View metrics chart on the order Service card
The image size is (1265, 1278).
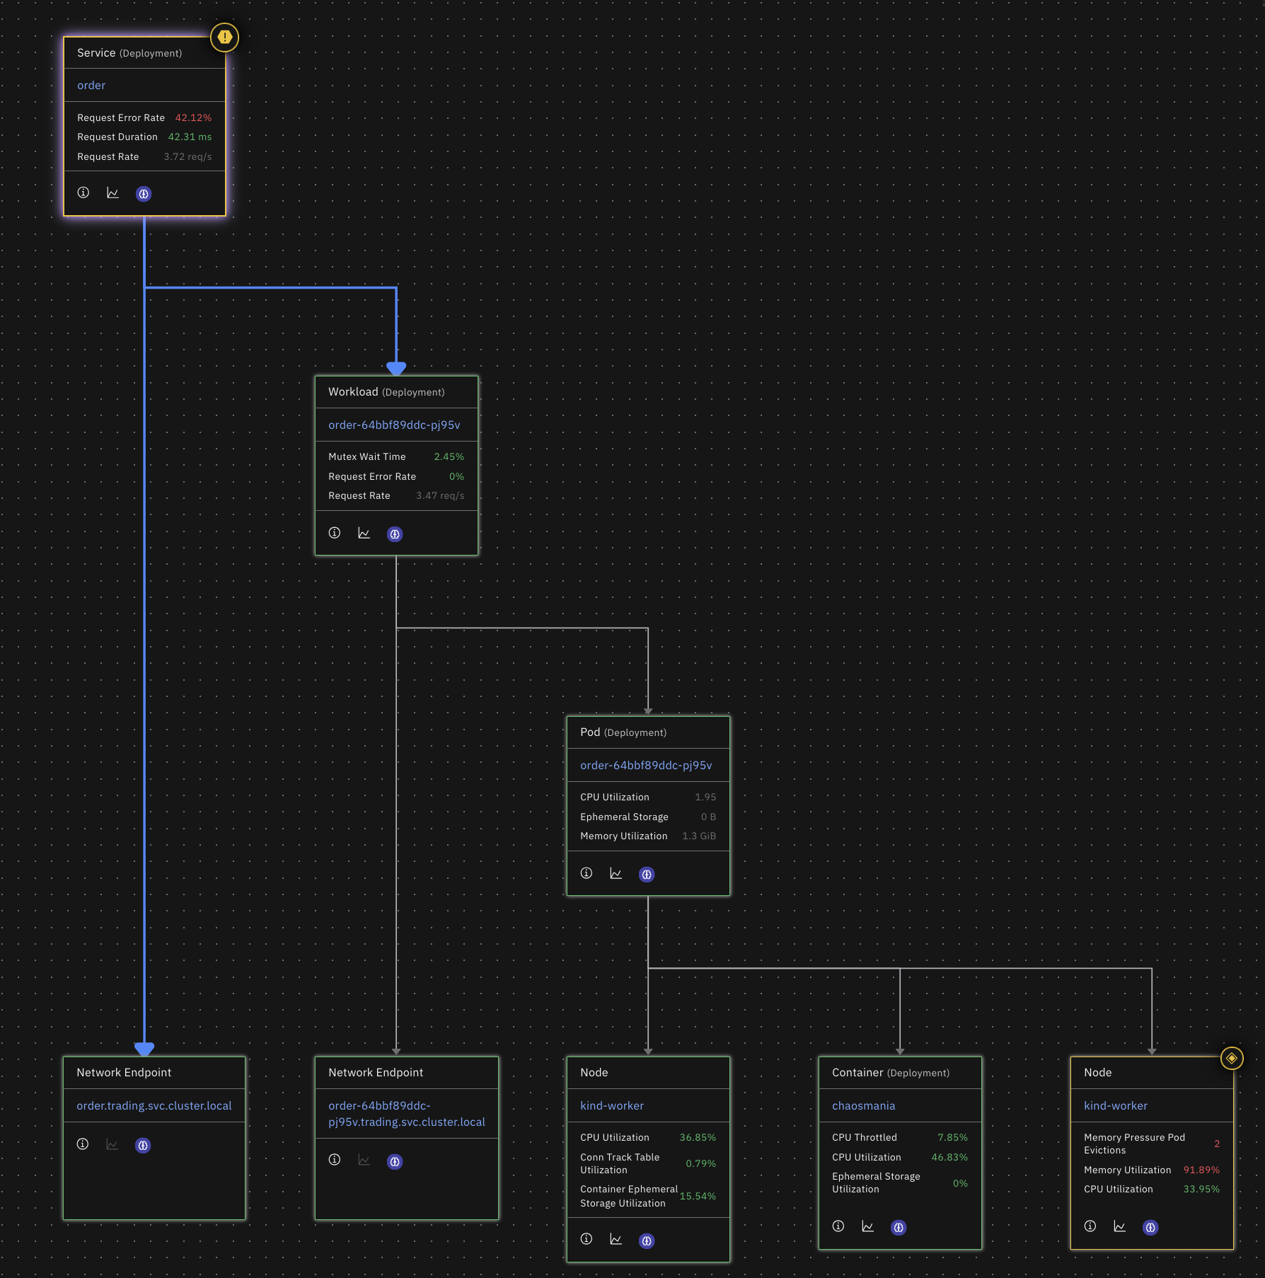point(112,192)
